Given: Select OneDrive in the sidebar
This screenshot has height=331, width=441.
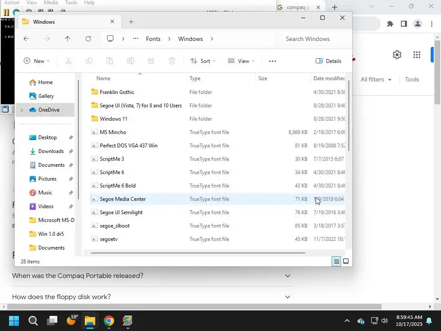Looking at the screenshot, I should 45,110.
